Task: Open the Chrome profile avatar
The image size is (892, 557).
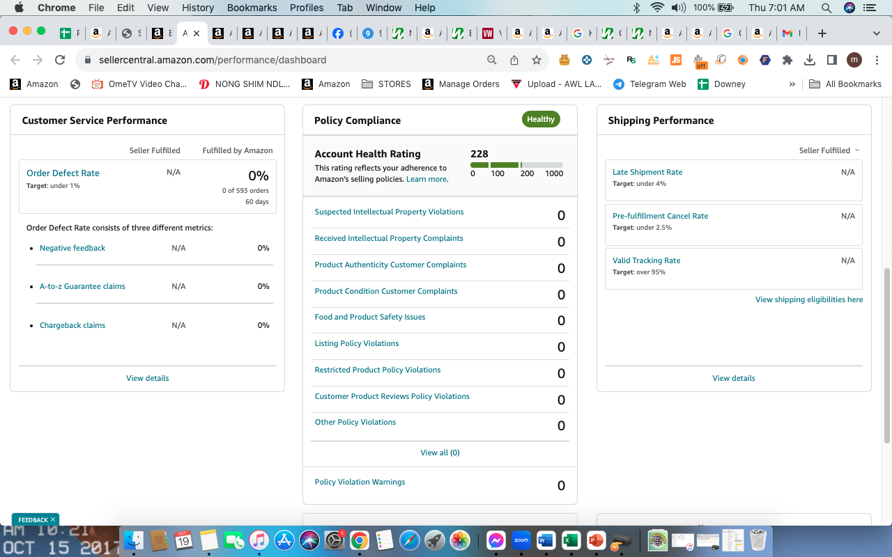Action: click(854, 60)
